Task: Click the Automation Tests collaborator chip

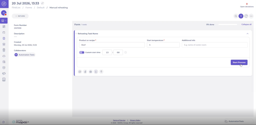Action: tap(25, 55)
